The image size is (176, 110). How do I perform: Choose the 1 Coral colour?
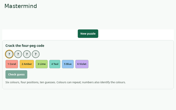coord(12,64)
